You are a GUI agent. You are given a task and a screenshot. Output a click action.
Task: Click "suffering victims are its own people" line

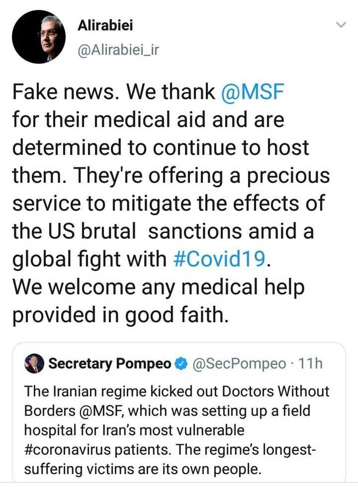coord(142,469)
